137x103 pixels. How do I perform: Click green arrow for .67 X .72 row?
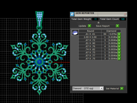coord(119,40)
